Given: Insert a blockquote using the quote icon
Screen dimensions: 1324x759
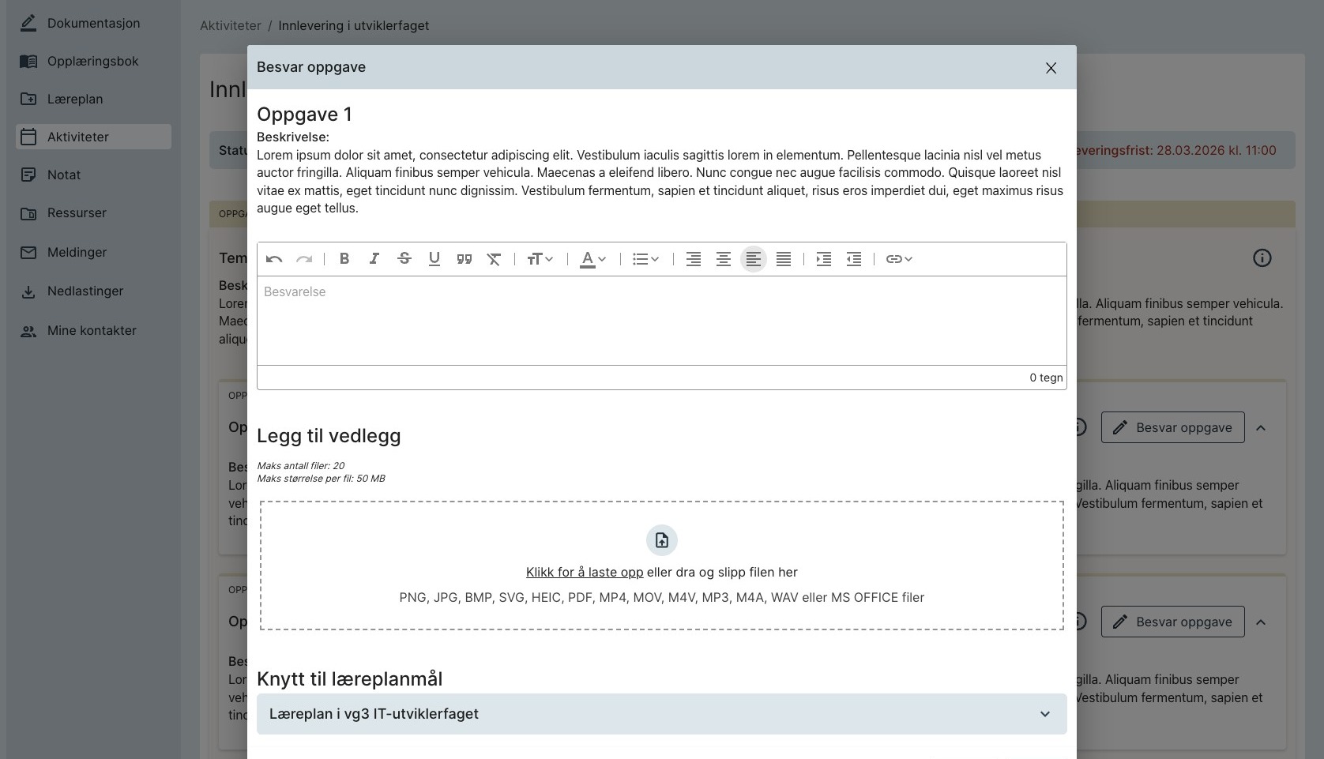Looking at the screenshot, I should pyautogui.click(x=465, y=259).
